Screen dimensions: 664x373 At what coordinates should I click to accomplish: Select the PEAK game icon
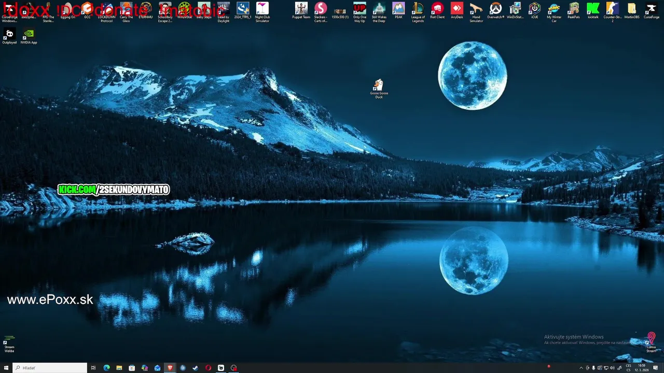(x=398, y=11)
